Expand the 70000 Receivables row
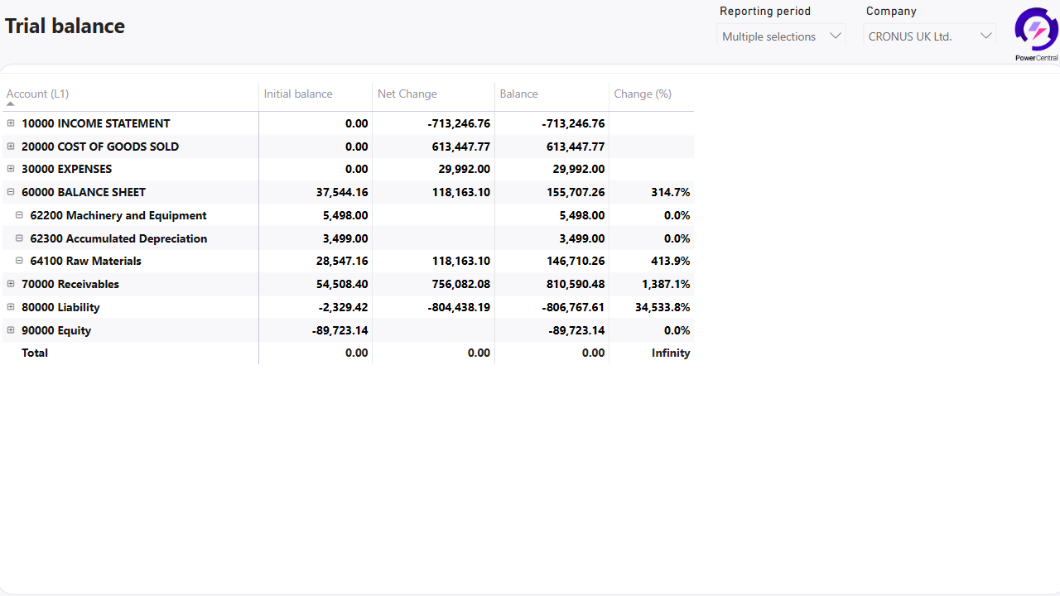The width and height of the screenshot is (1060, 596). coord(11,284)
